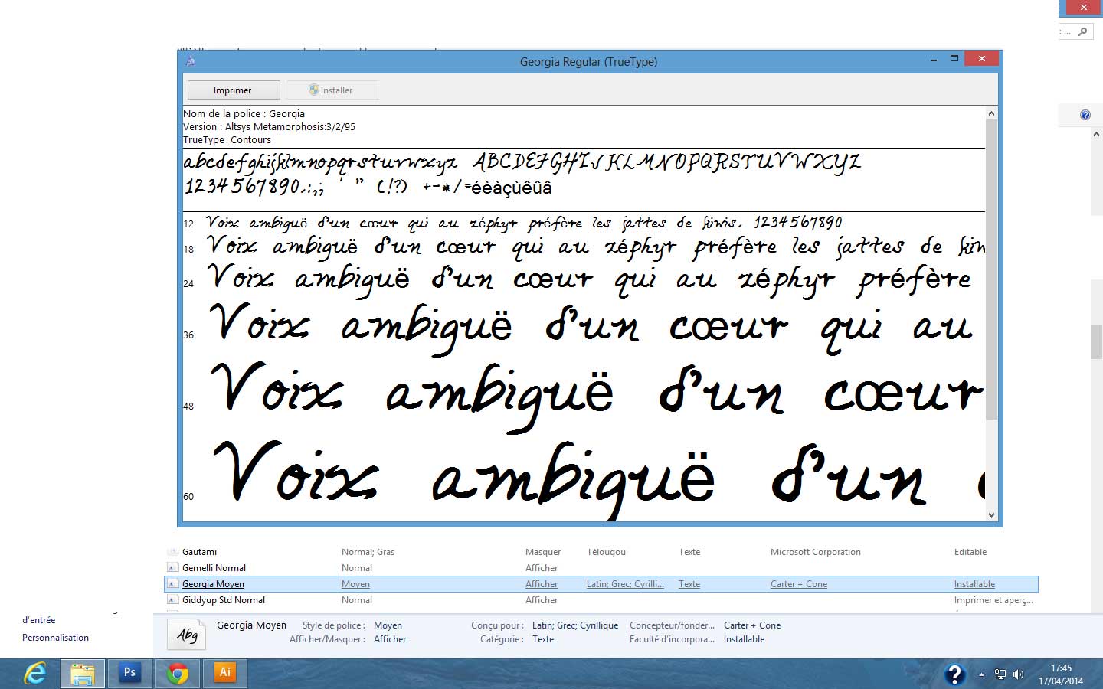Click the Giddyup Std Normal font file icon

pos(172,600)
